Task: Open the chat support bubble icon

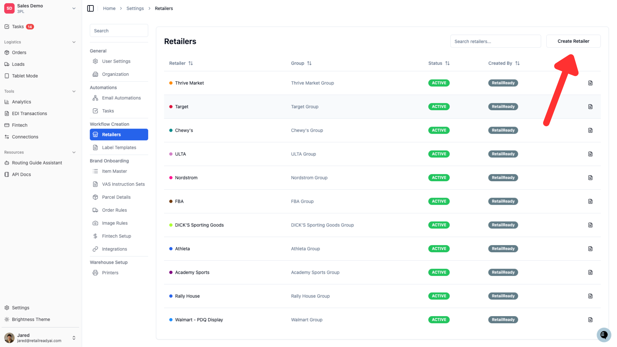Action: pyautogui.click(x=604, y=335)
